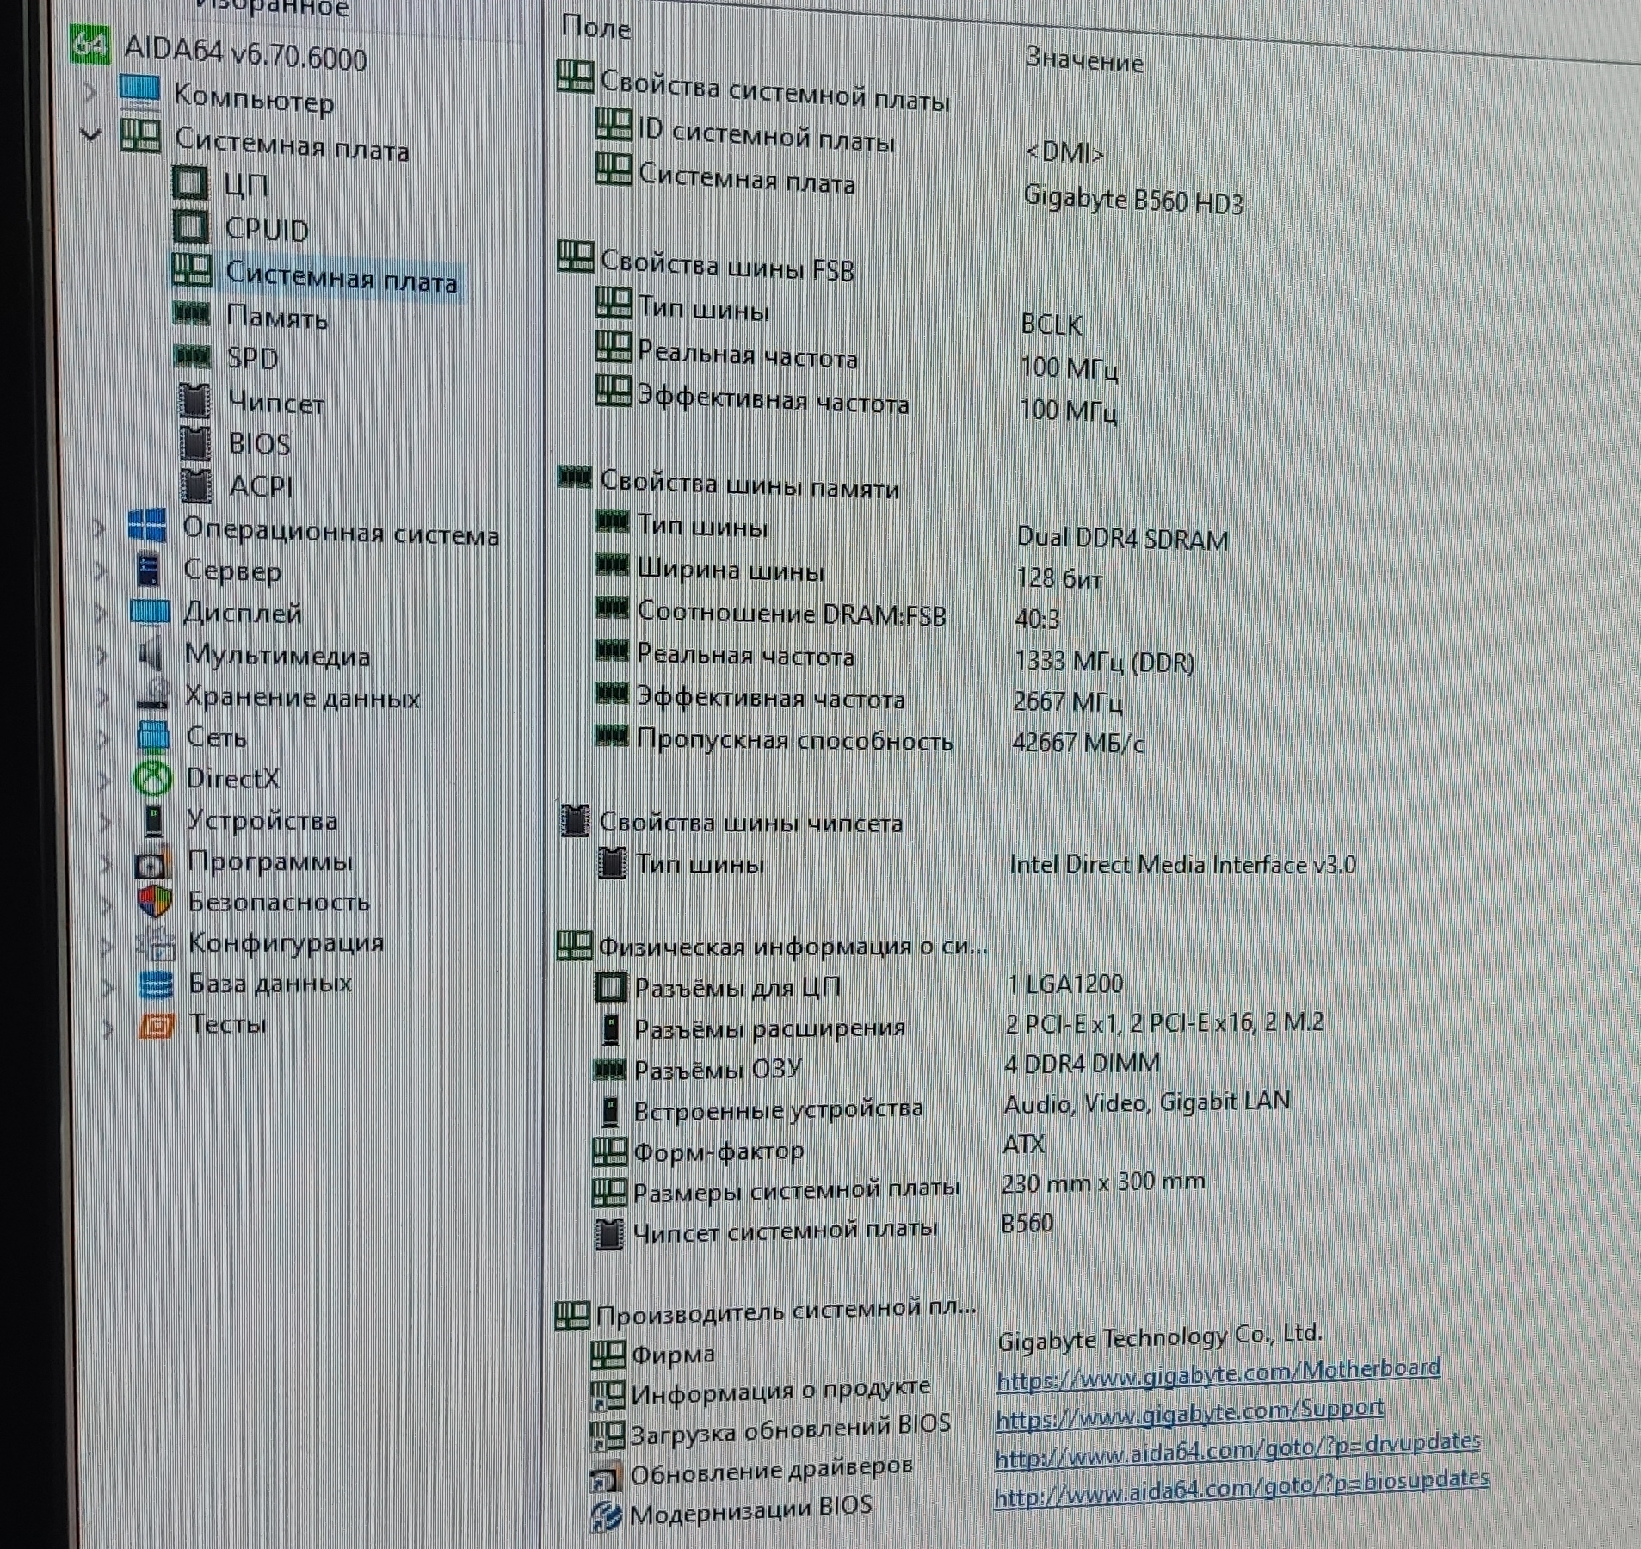1641x1549 pixels.
Task: Click the Gigabyte Technology Co., Ltd. value
Action: (1160, 1337)
